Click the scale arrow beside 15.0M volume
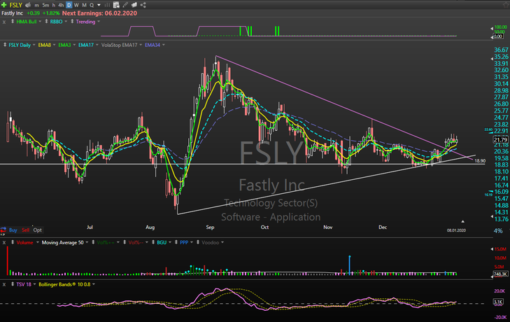 [492, 249]
